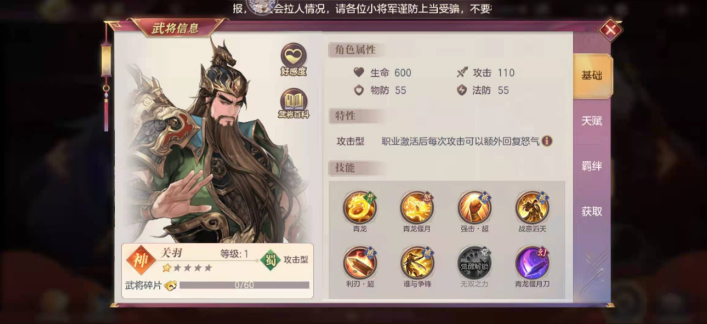Tap the locked 无双之力 skill icon

[x=474, y=263]
